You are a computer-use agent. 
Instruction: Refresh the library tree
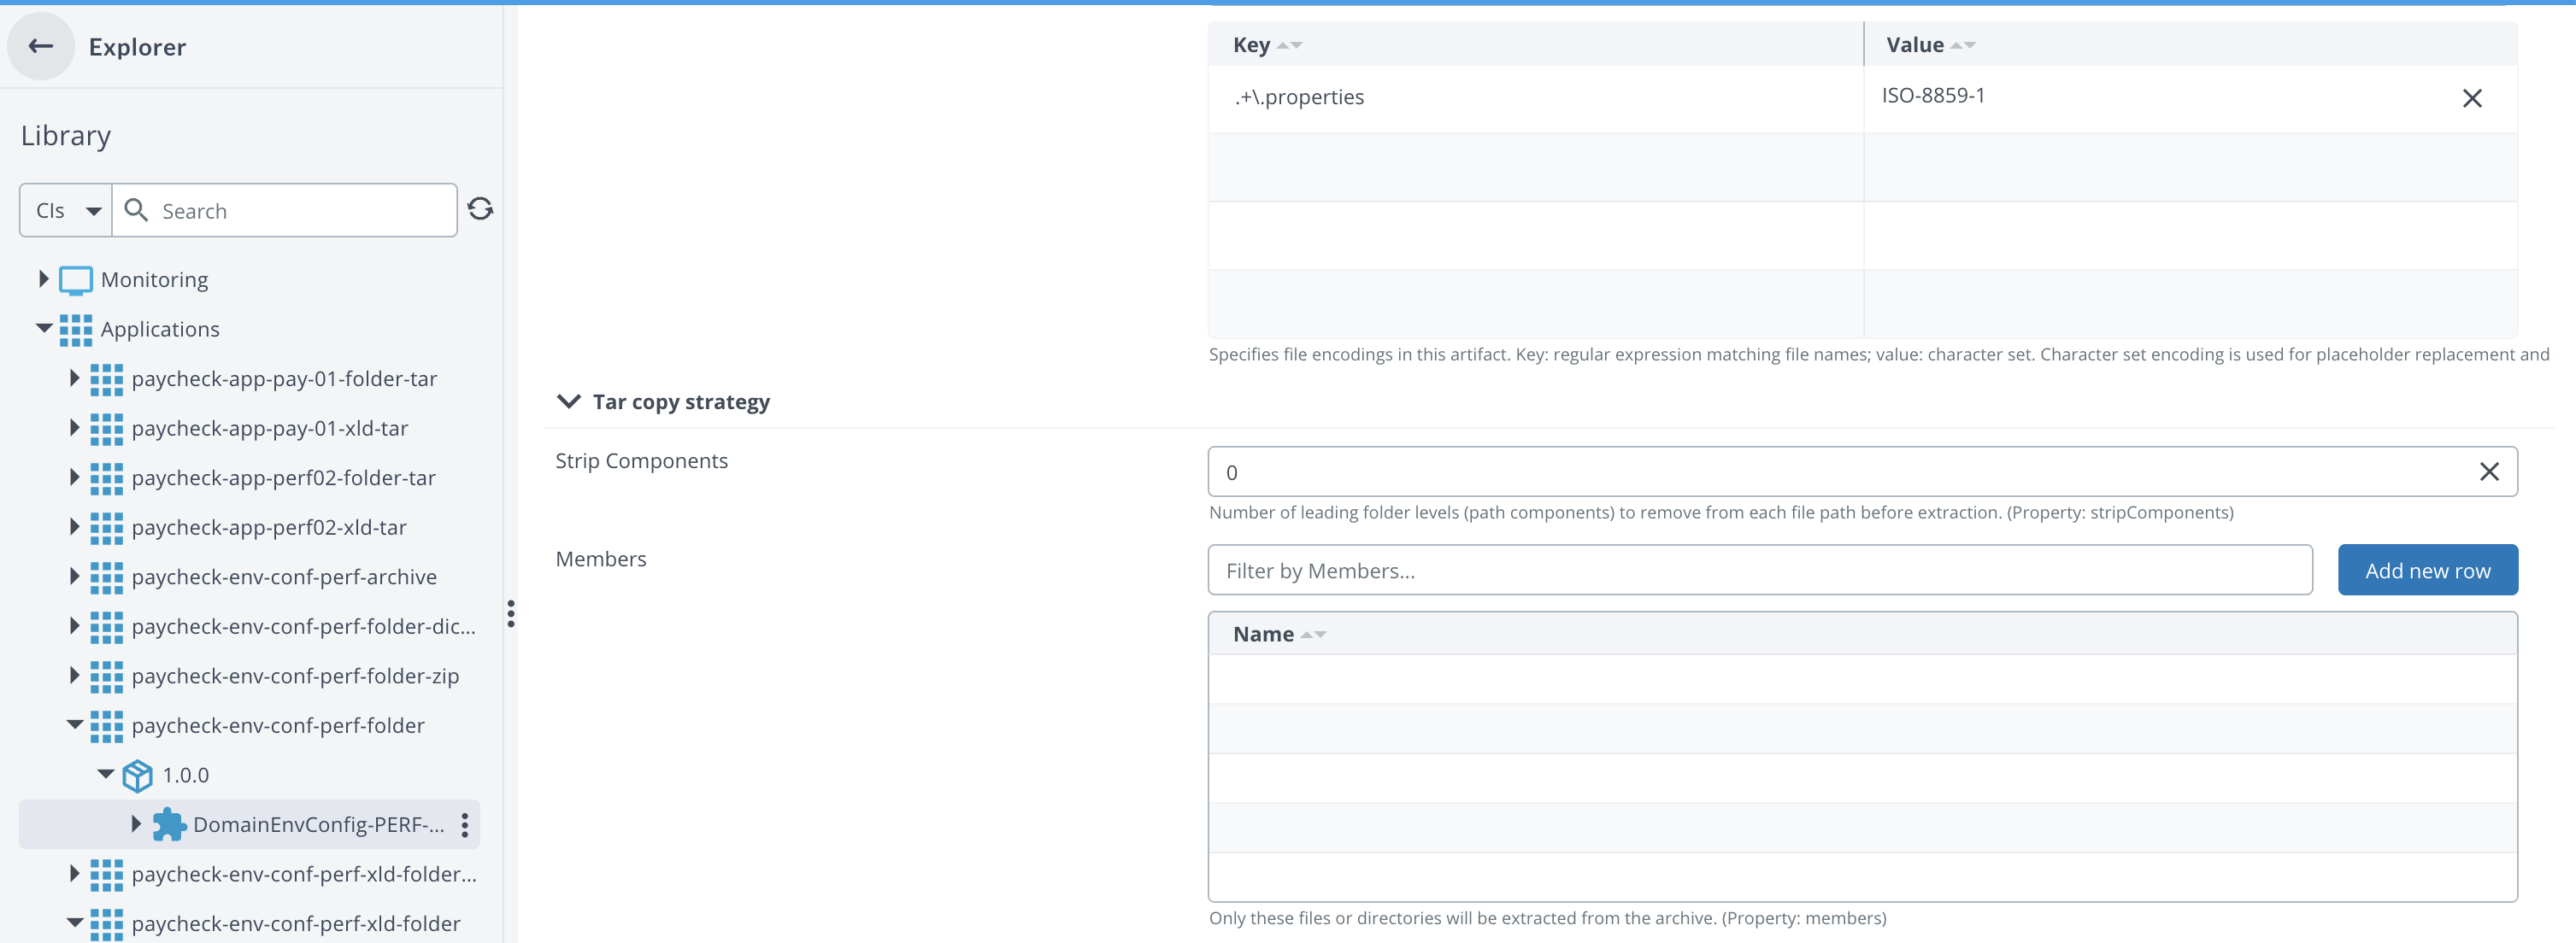coord(480,208)
